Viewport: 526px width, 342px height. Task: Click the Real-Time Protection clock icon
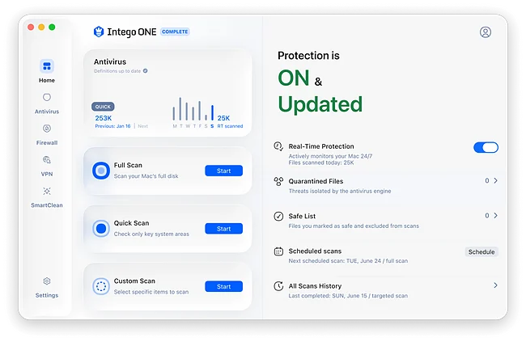pyautogui.click(x=278, y=146)
